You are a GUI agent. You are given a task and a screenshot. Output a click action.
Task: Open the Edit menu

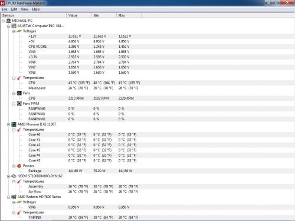coord(14,9)
